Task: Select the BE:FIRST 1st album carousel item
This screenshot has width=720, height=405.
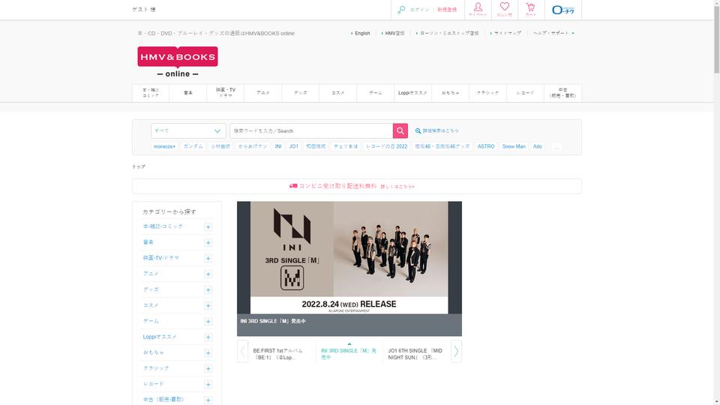Action: [282, 353]
